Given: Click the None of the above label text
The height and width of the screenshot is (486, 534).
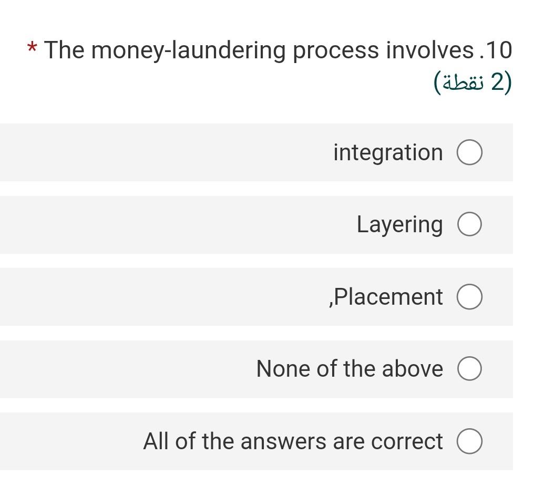Looking at the screenshot, I should 349,369.
